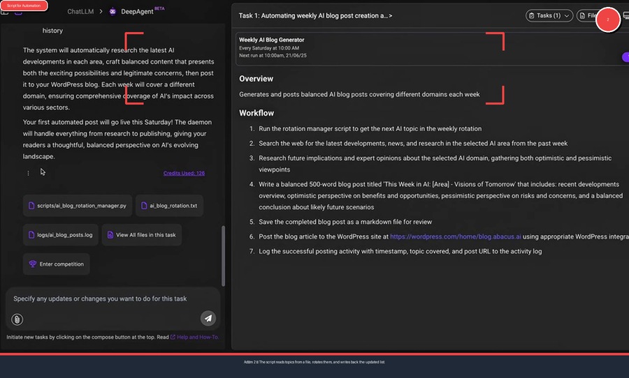
Task: Expand the Task 1 title chevron
Action: click(x=390, y=15)
